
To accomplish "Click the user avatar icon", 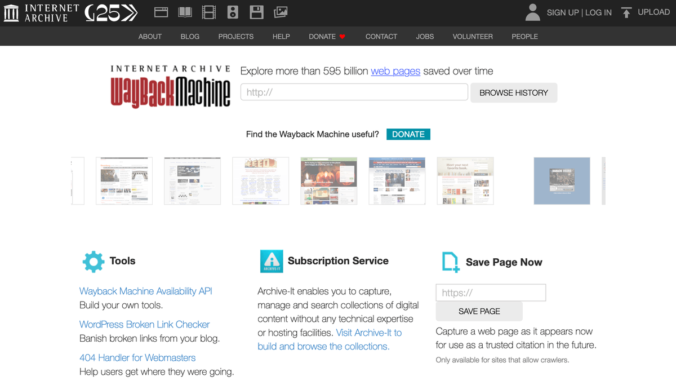I will [x=532, y=12].
